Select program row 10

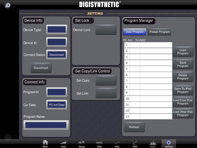[148, 99]
